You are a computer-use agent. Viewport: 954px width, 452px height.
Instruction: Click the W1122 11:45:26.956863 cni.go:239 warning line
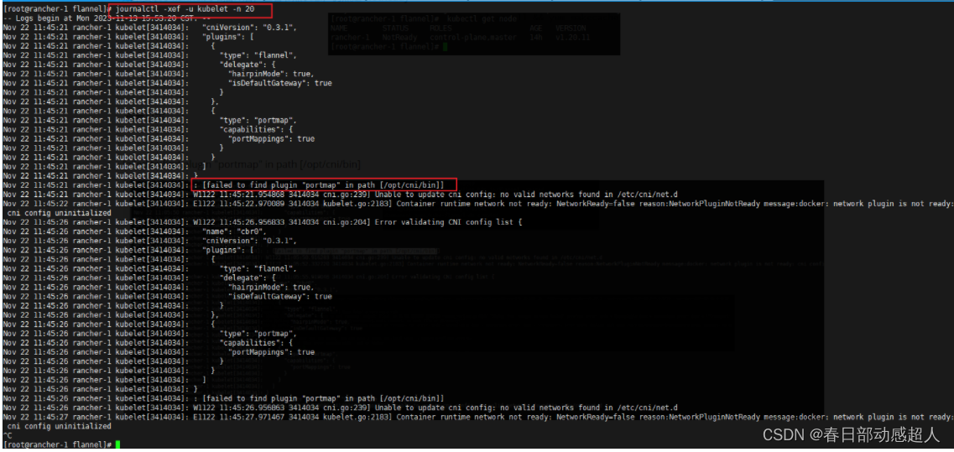pos(340,407)
